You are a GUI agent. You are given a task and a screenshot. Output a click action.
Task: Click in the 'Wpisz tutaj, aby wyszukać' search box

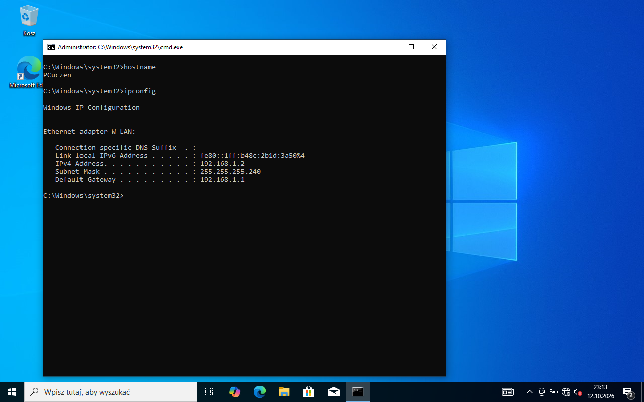pyautogui.click(x=111, y=392)
